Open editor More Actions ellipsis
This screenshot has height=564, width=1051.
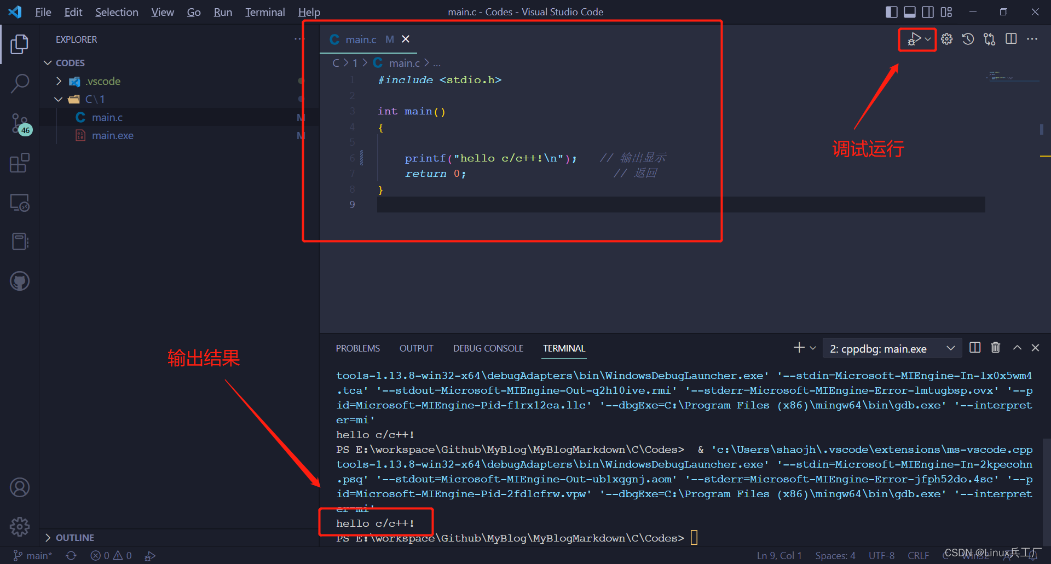pos(1032,39)
